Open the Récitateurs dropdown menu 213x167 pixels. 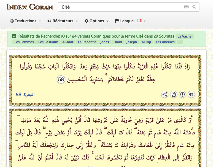(63, 21)
